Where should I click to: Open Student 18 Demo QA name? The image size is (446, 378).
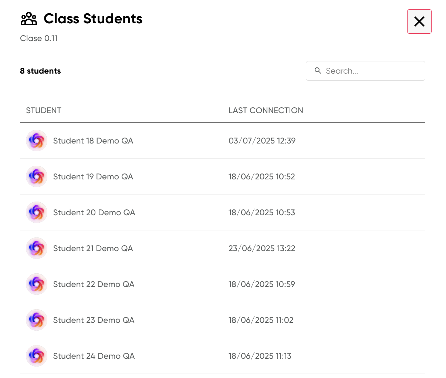(93, 141)
